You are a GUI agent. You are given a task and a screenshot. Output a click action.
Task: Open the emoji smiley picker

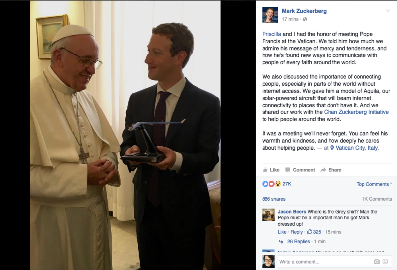pos(385,262)
